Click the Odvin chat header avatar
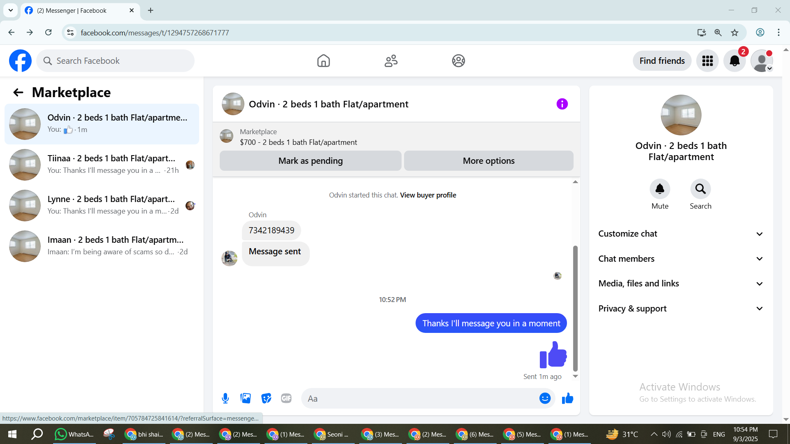This screenshot has height=444, width=790. pyautogui.click(x=233, y=104)
